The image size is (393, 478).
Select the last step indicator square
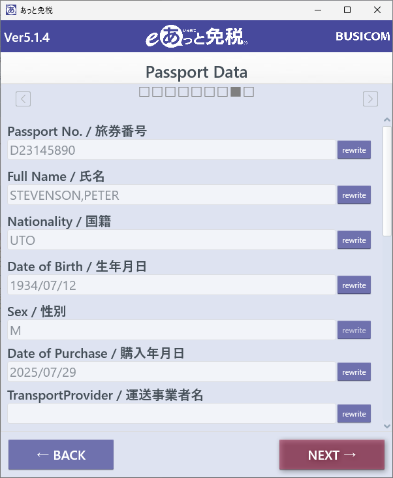coord(249,92)
